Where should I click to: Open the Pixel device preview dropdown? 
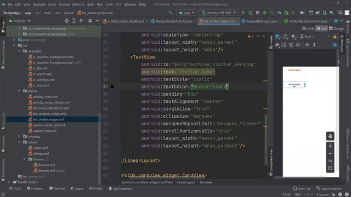[307, 37]
